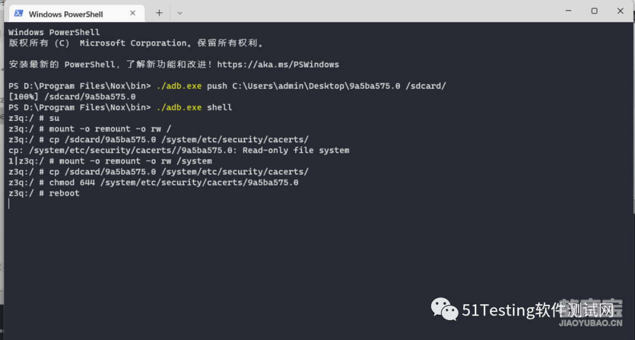Minimize the terminal window
This screenshot has width=635, height=340.
point(568,11)
